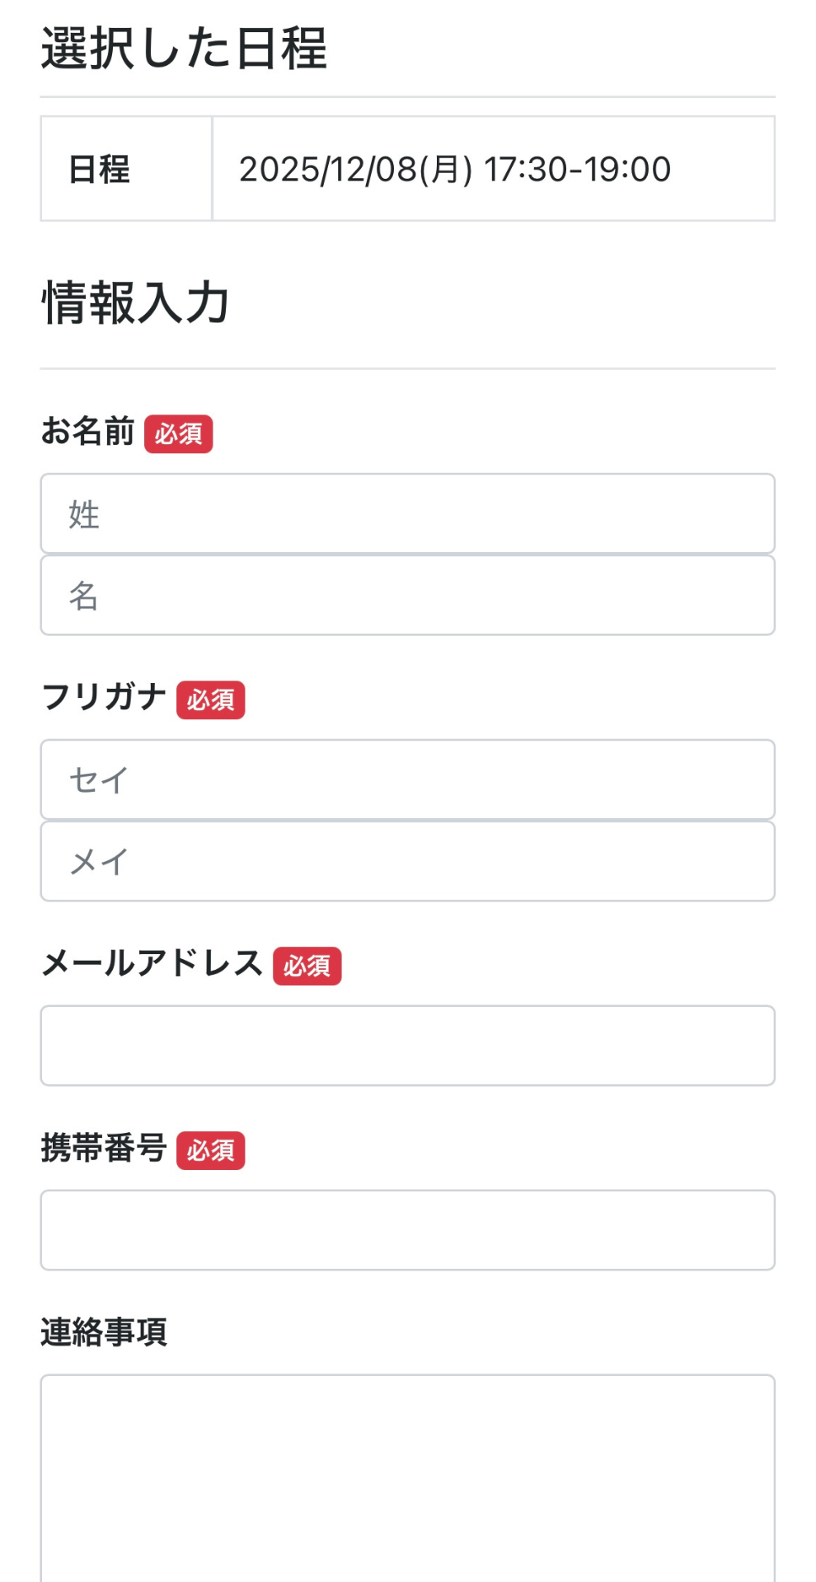Click the 必須 badge beside メールアドレス
Image resolution: width=816 pixels, height=1582 pixels.
[307, 967]
